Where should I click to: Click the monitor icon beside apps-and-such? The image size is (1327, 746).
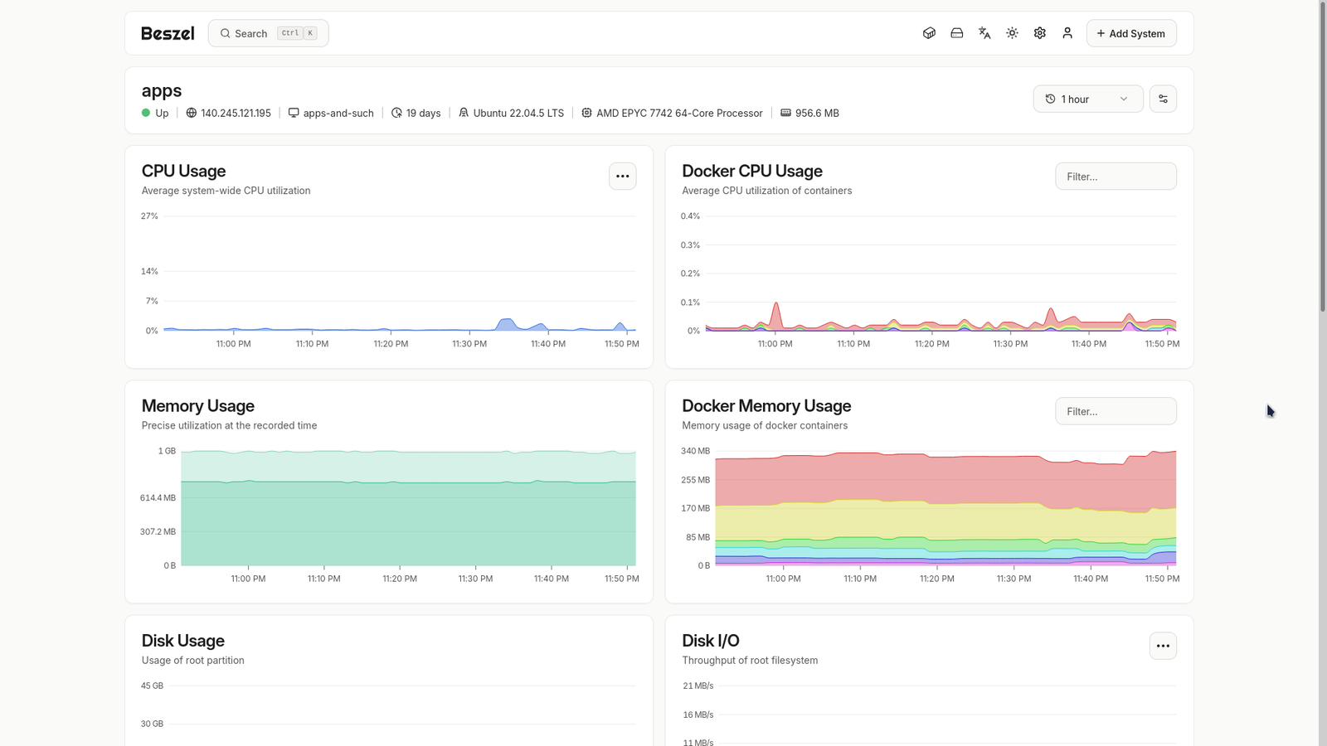tap(294, 113)
